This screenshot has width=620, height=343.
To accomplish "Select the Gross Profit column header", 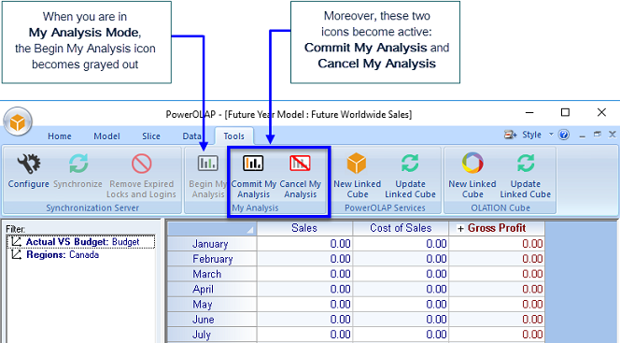I will pyautogui.click(x=497, y=228).
